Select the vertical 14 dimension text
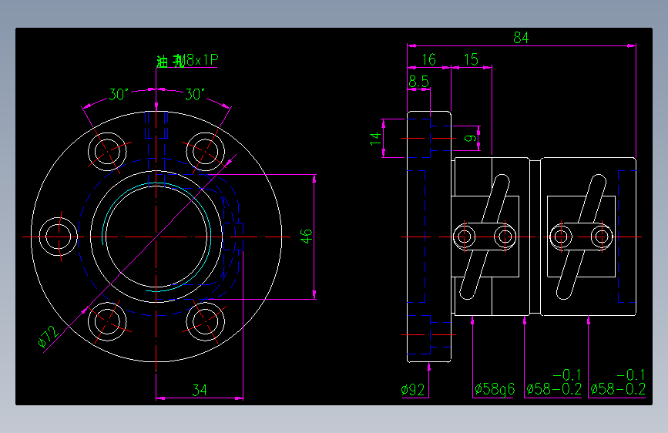The image size is (668, 433). [375, 139]
